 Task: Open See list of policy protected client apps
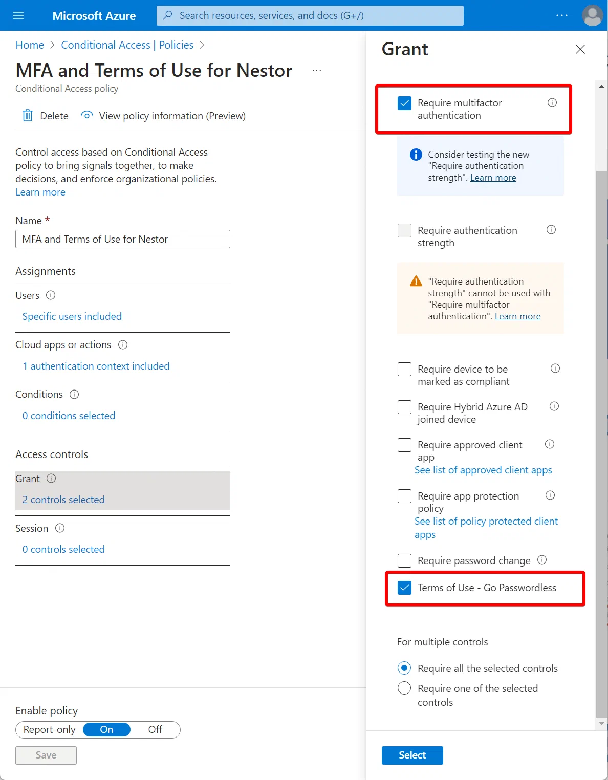tap(486, 528)
